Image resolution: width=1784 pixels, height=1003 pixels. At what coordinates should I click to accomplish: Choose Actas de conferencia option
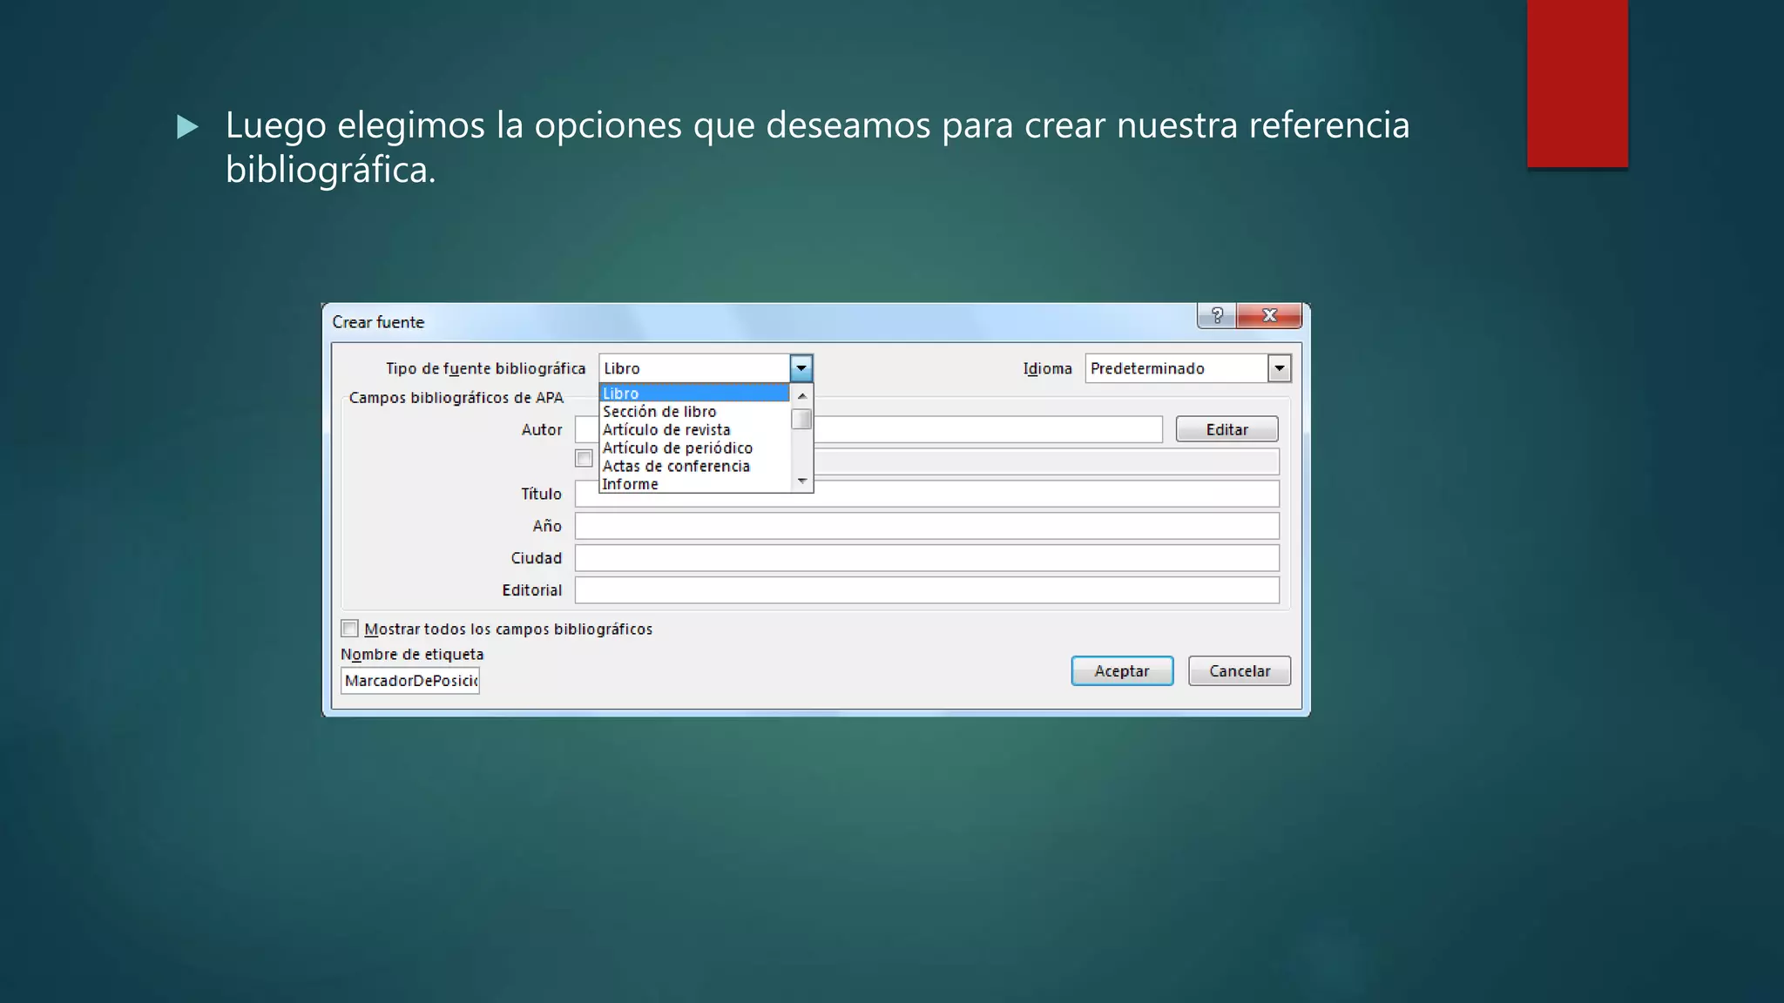point(693,467)
